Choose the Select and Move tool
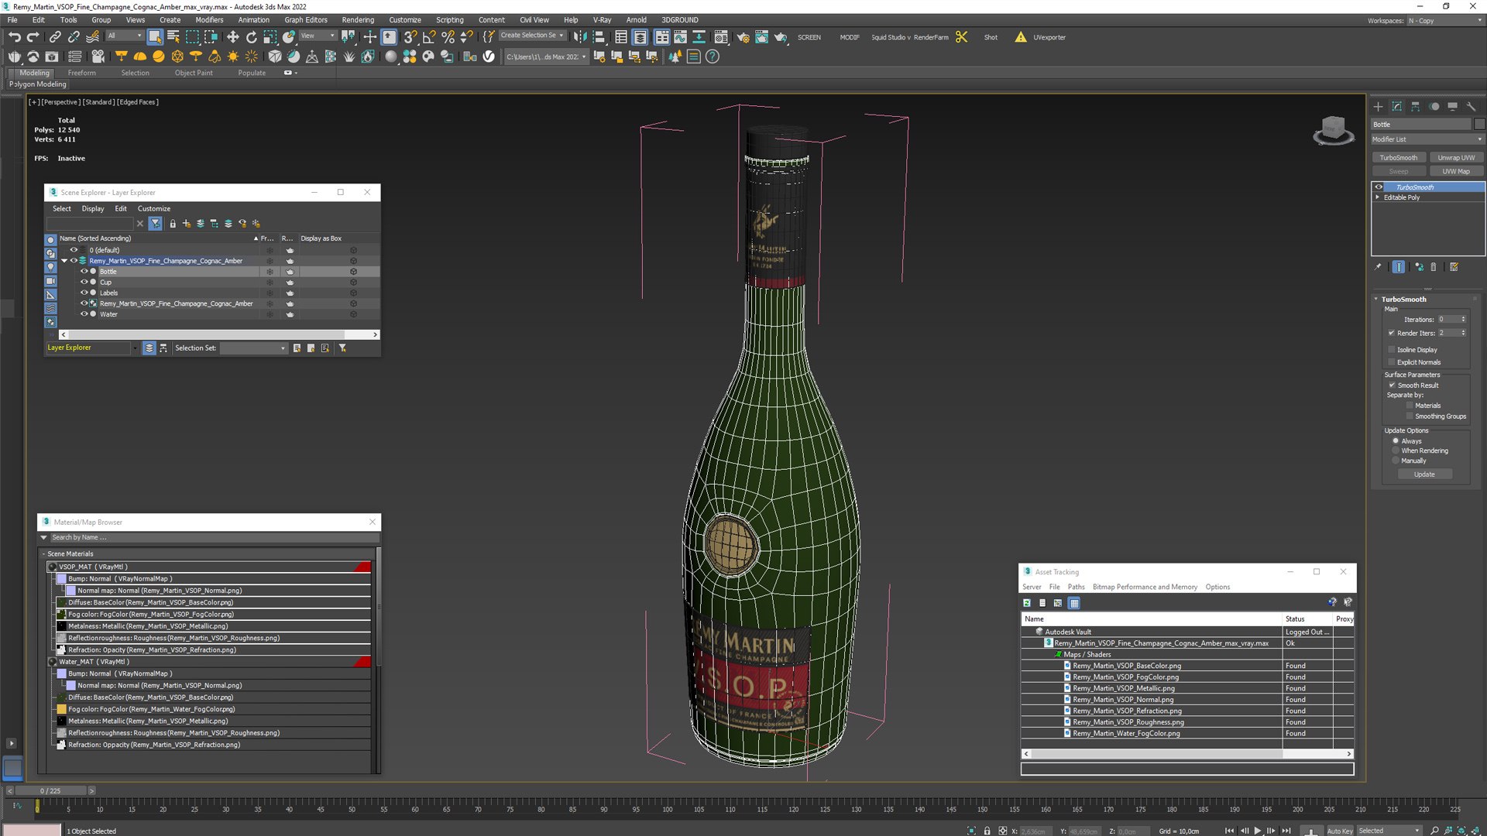1487x836 pixels. [x=232, y=36]
